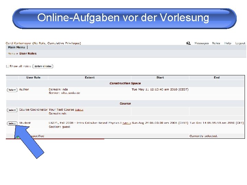Click the Course section heading

(x=125, y=103)
